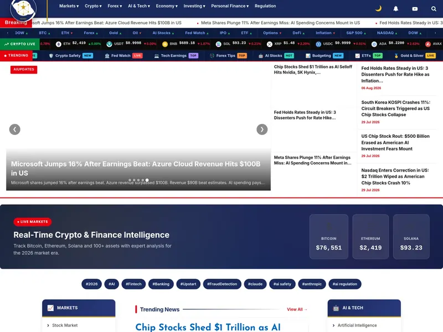
Task: Open the Solana live price card
Action: point(411,237)
